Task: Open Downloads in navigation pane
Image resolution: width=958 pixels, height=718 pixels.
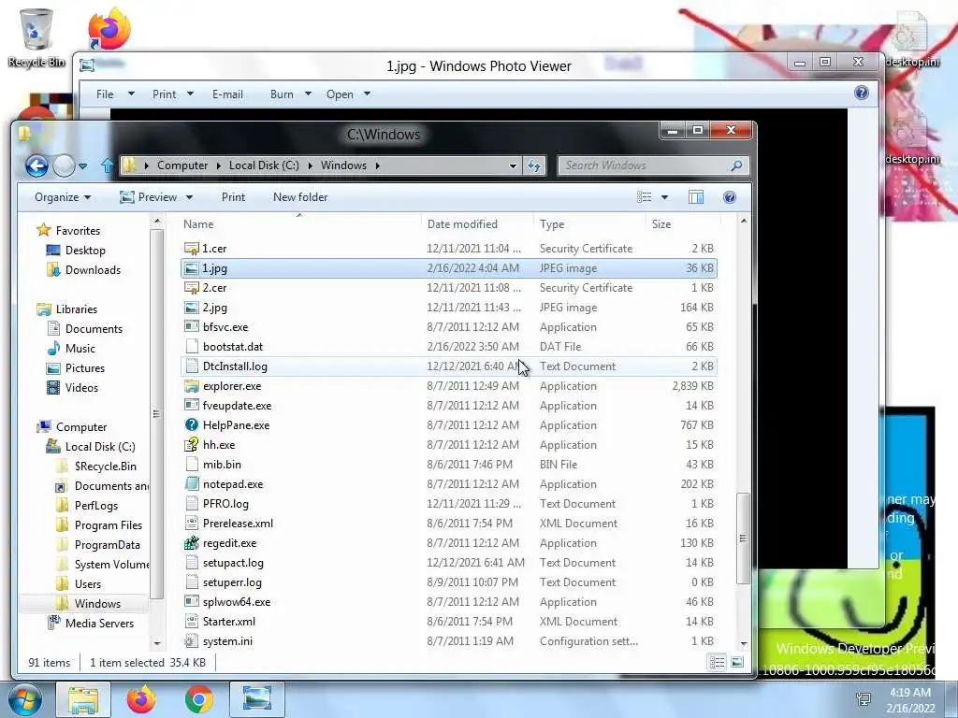Action: point(93,270)
